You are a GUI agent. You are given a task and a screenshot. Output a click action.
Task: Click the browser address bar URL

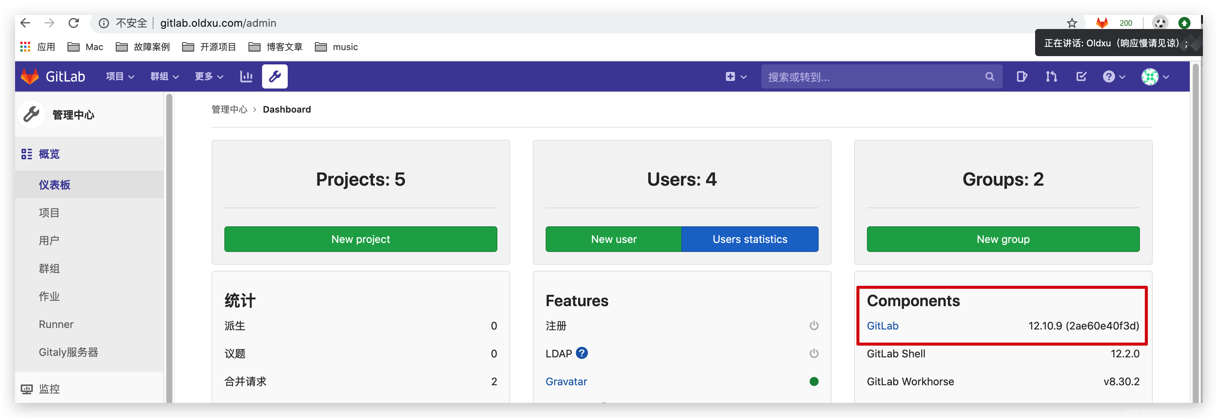[218, 23]
